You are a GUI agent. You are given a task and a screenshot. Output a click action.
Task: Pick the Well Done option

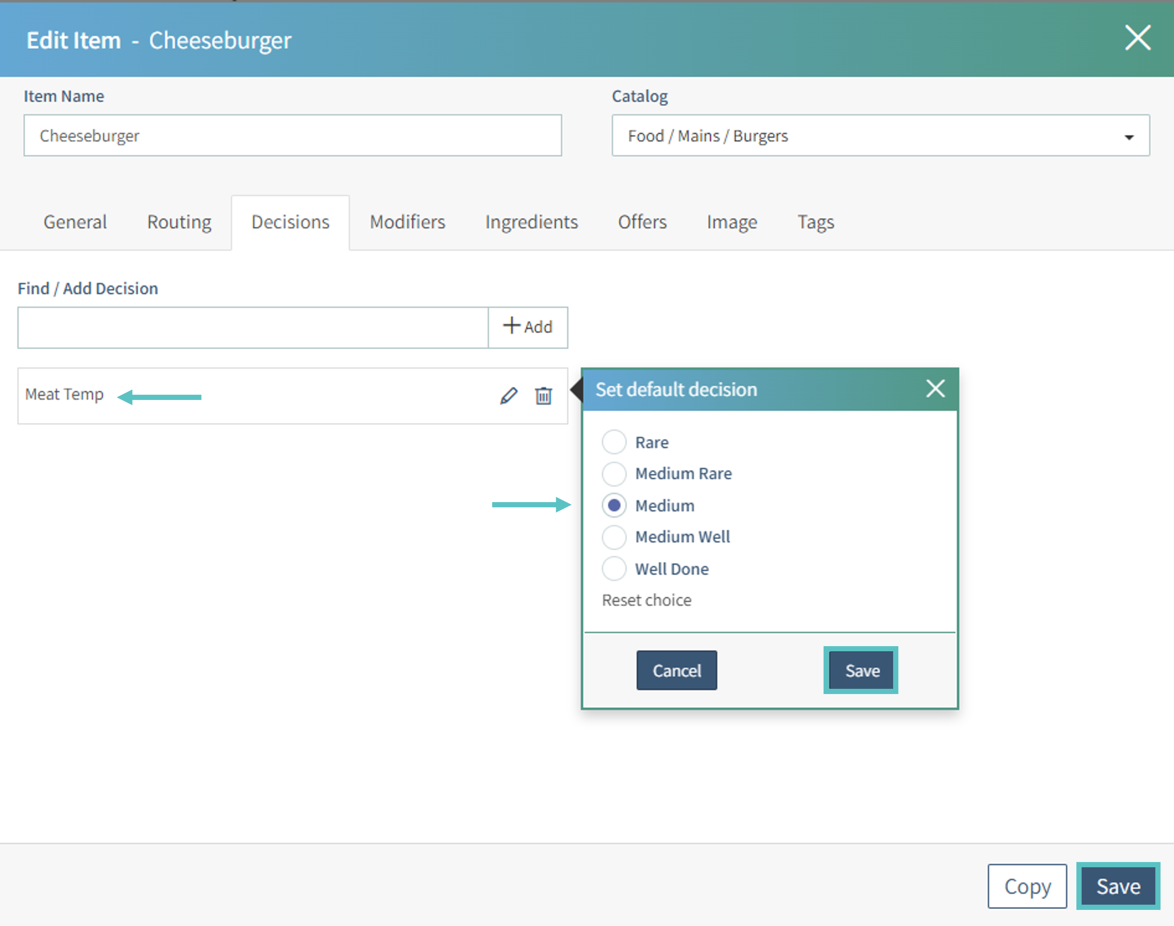tap(614, 569)
